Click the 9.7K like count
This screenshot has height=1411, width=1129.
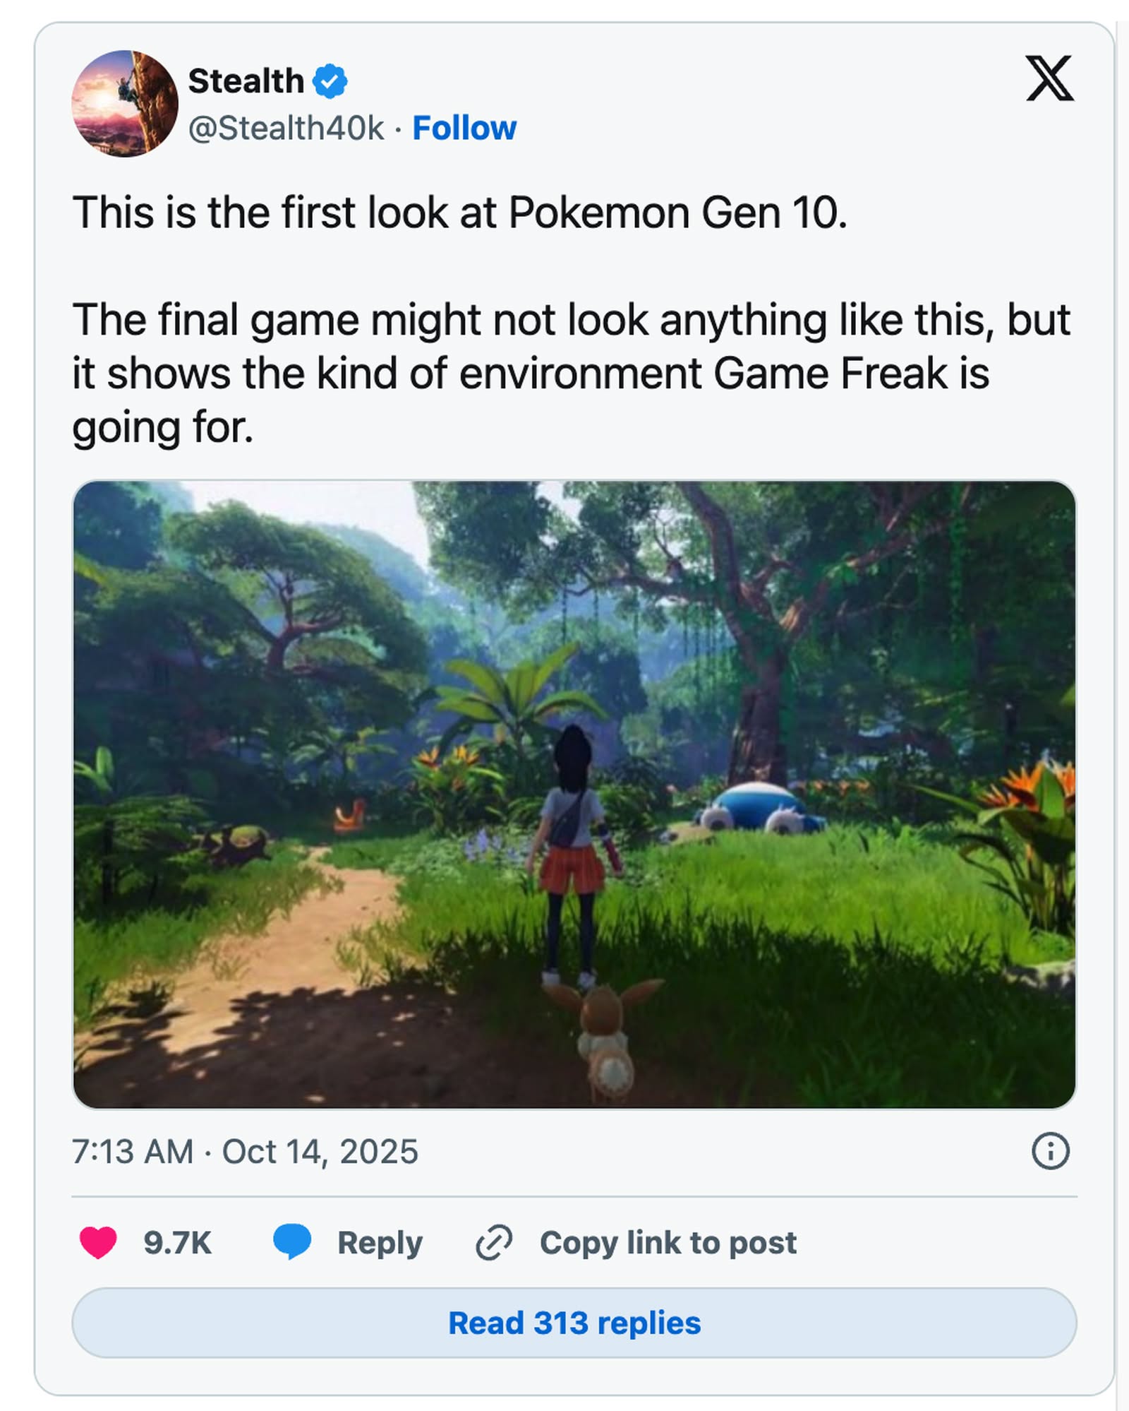177,1243
